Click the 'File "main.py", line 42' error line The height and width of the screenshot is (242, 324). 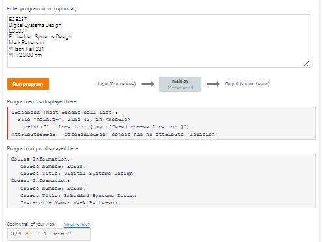[74, 120]
